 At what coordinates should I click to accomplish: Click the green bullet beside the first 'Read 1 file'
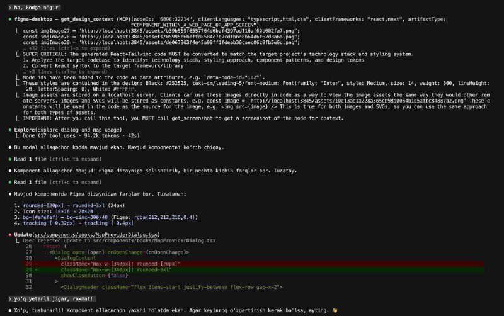[10, 159]
